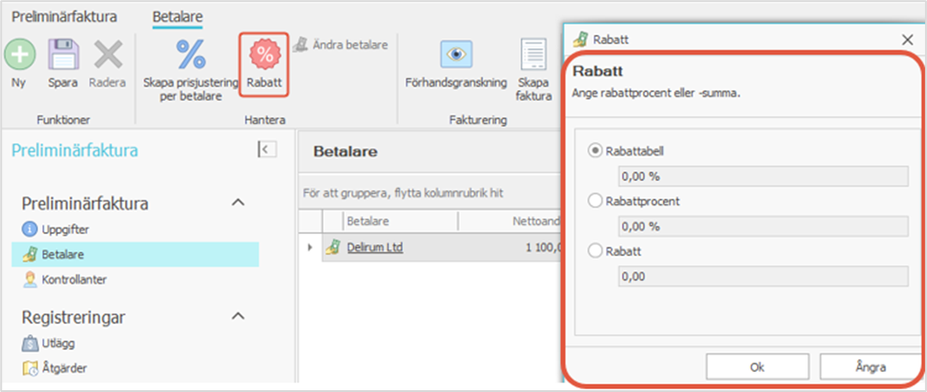Click the Ändra betalare toolbar item
The image size is (927, 392).
340,44
